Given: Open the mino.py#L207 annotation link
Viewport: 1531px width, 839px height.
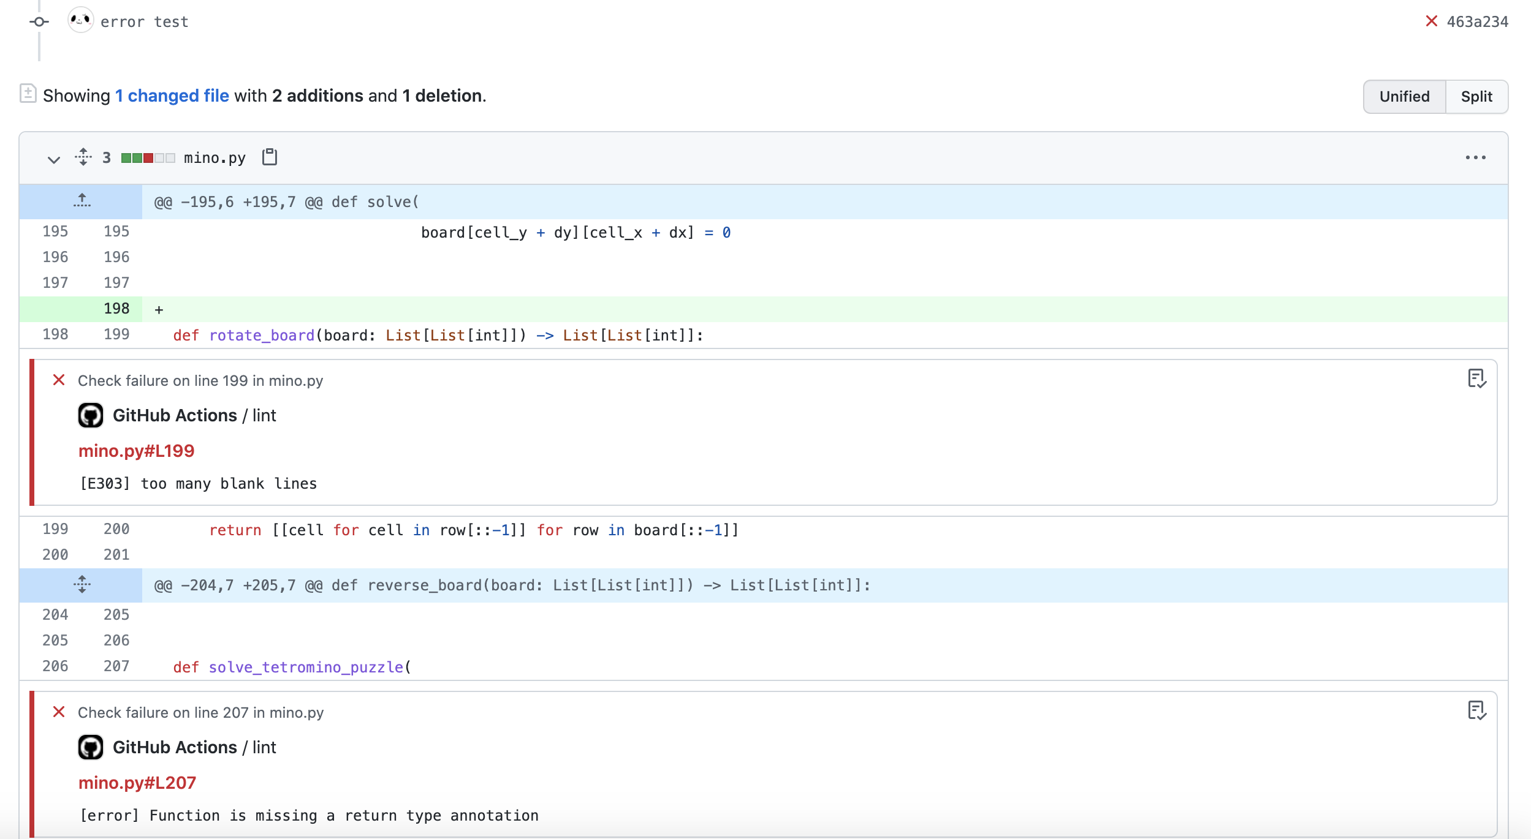Looking at the screenshot, I should pos(137,783).
